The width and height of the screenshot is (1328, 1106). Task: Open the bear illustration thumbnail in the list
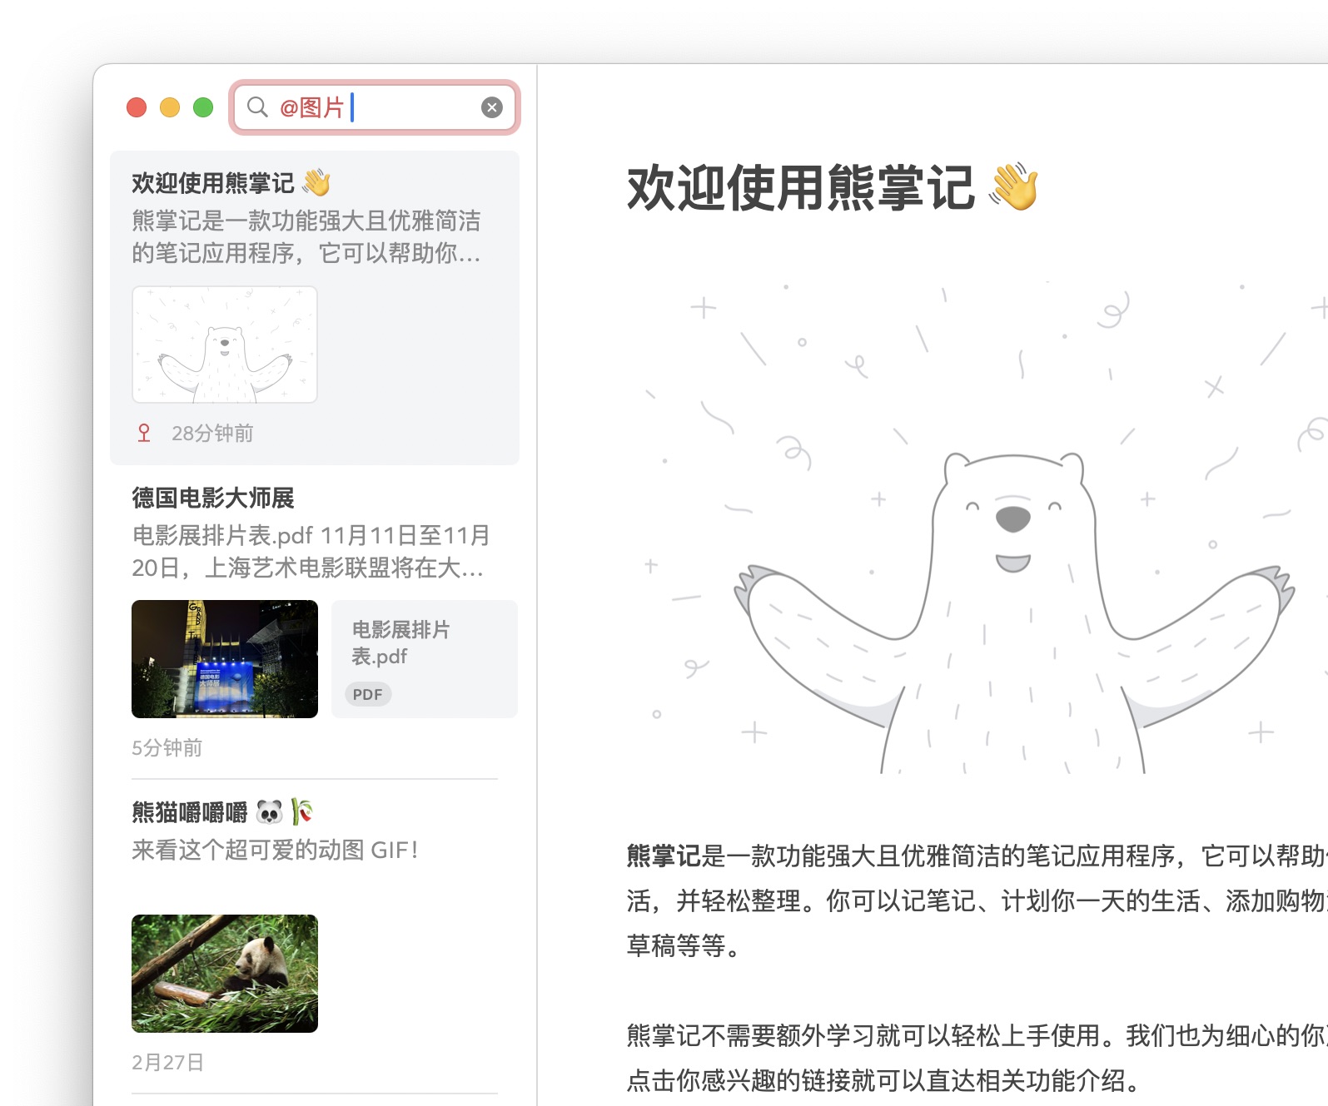(x=225, y=345)
